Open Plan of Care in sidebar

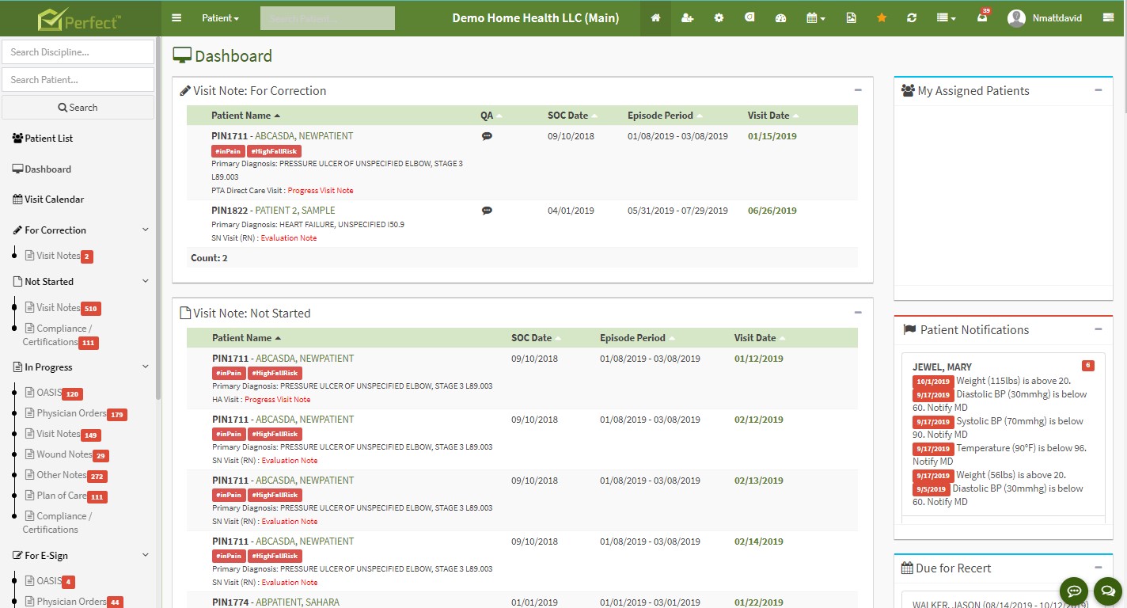[x=66, y=496]
